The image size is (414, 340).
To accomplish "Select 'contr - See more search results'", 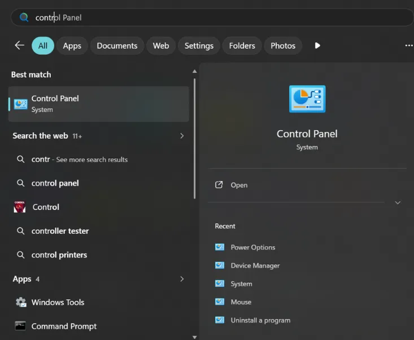I will tap(99, 159).
